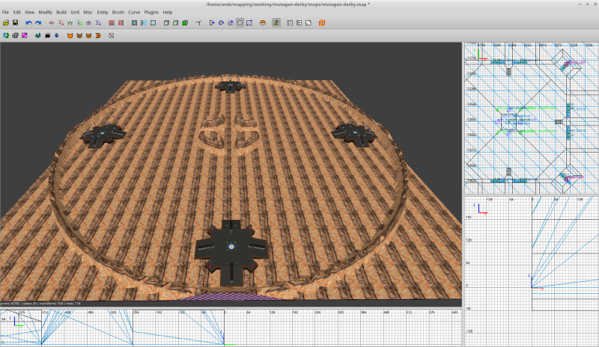
Task: Click the Open map folder icon
Action: click(6, 23)
